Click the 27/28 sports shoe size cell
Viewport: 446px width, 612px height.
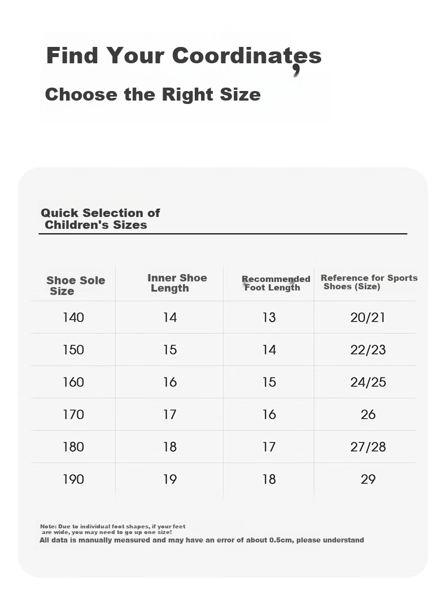[368, 448]
